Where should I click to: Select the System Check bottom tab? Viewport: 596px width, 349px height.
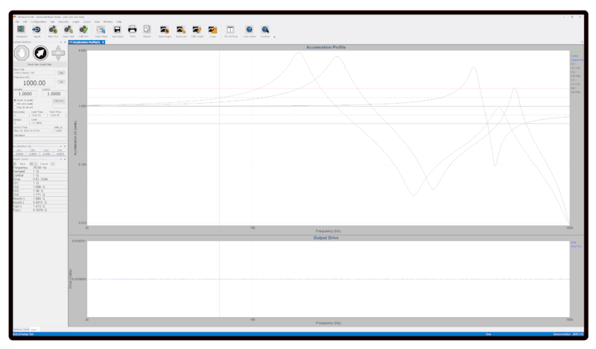[x=22, y=329]
